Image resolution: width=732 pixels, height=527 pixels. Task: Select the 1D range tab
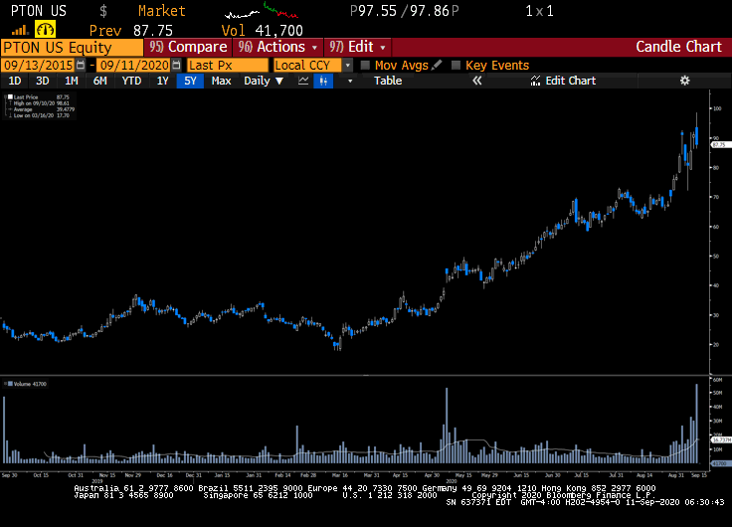click(15, 81)
